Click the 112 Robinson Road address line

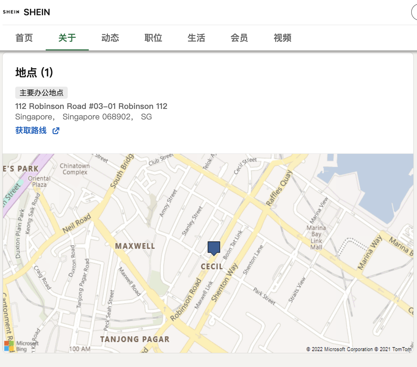coord(91,106)
